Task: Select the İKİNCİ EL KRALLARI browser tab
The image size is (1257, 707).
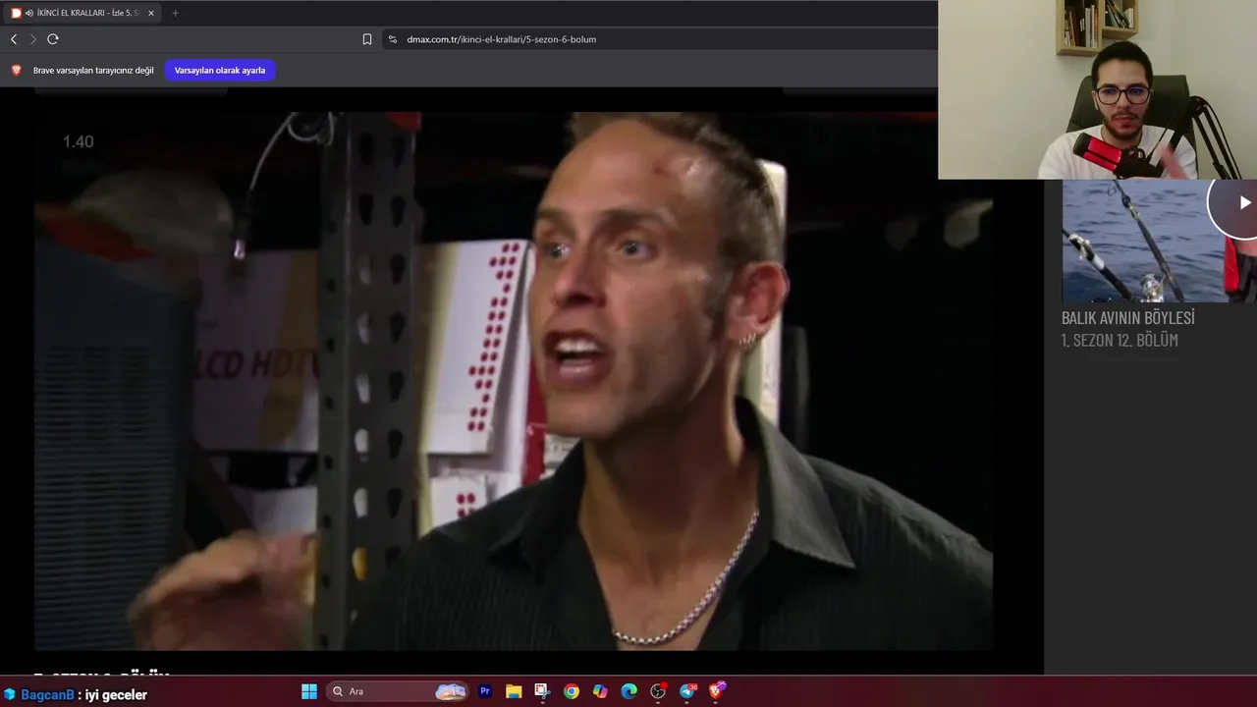Action: [x=83, y=13]
